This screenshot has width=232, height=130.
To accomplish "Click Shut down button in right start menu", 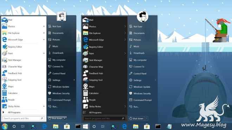I will click(x=136, y=118).
